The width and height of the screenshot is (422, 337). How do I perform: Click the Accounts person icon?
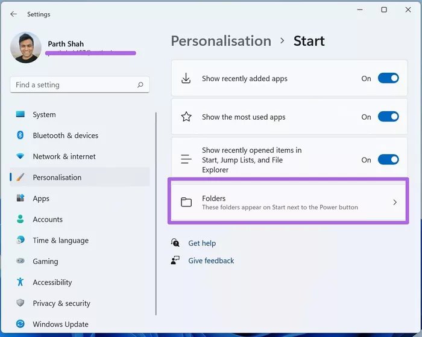[x=20, y=219]
